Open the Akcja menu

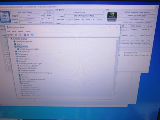[x=14, y=31]
